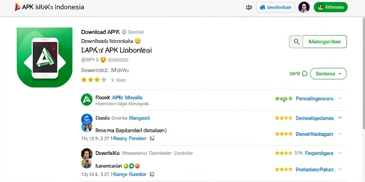Click the green refresh circle icon
The image size is (365, 182).
coord(304,74)
